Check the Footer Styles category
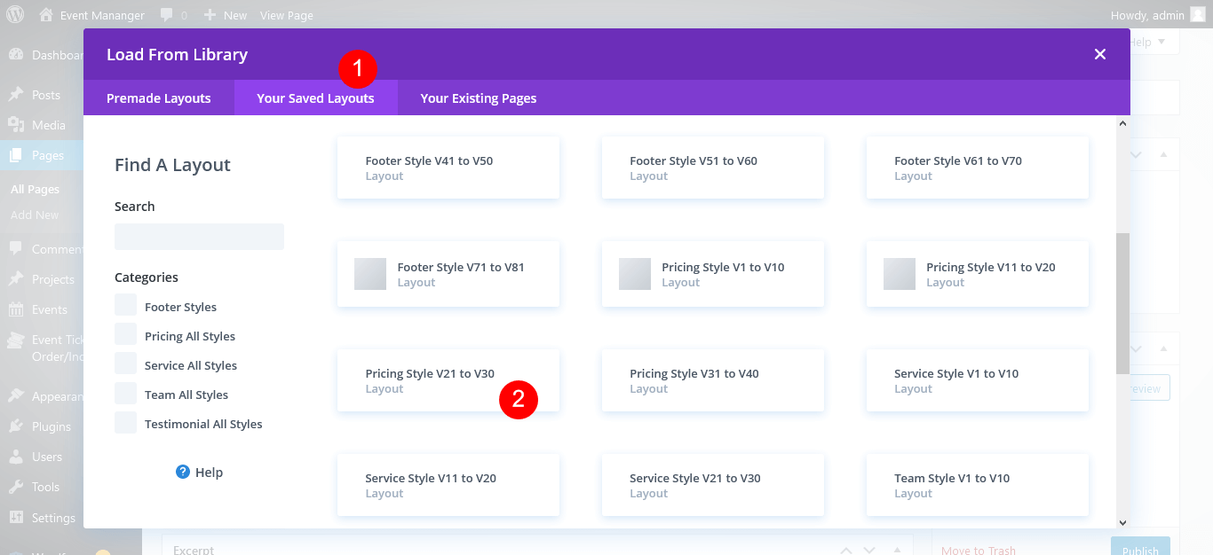Image resolution: width=1213 pixels, height=555 pixels. [x=125, y=306]
